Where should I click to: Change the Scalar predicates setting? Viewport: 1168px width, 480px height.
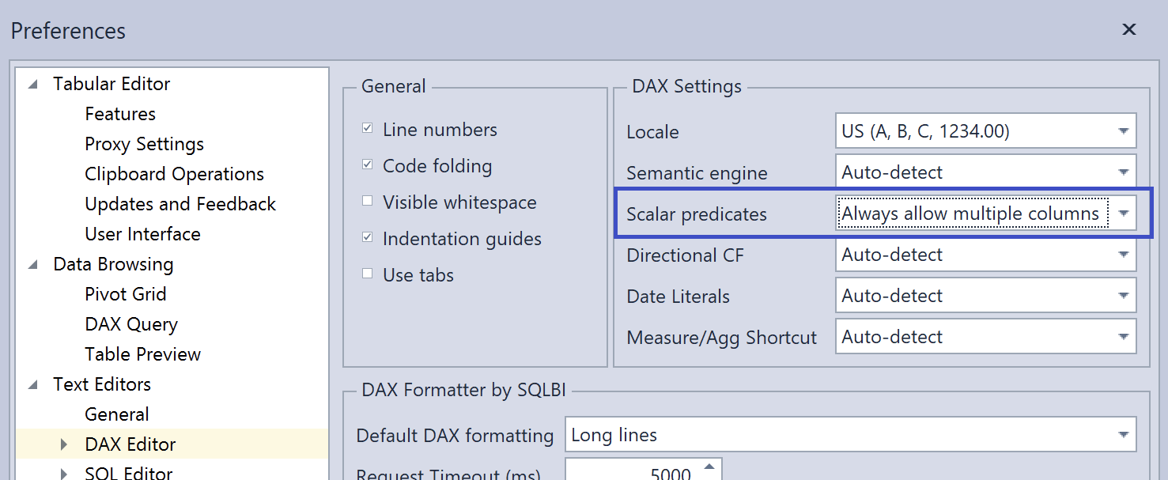point(1124,213)
